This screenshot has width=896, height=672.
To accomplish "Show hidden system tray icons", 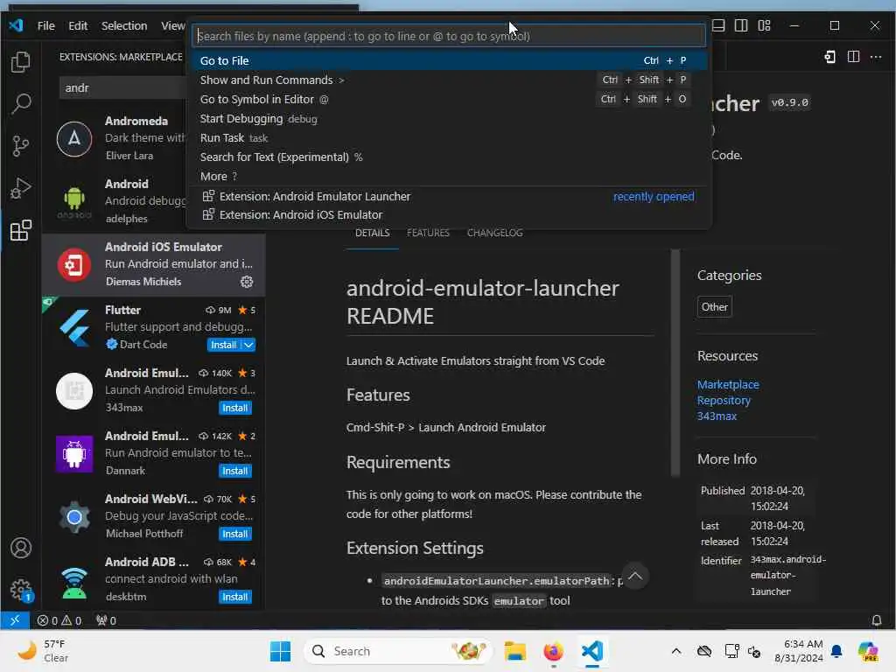I will click(676, 651).
